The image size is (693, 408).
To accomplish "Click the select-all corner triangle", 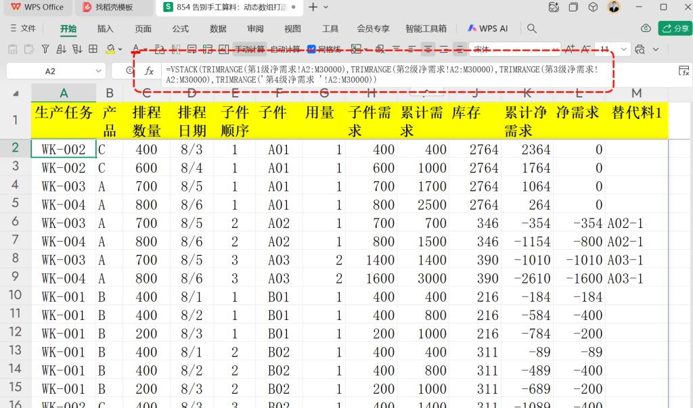I will click(x=16, y=93).
